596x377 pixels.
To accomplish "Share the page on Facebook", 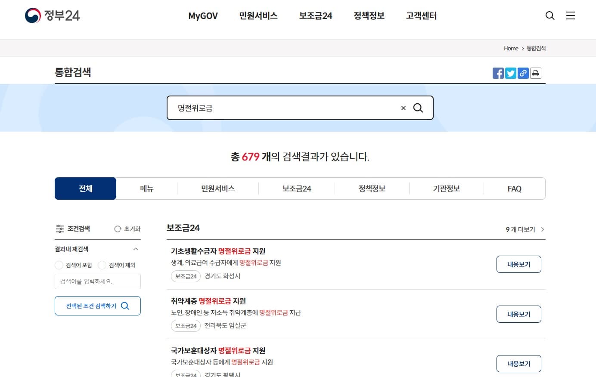I will click(x=498, y=73).
